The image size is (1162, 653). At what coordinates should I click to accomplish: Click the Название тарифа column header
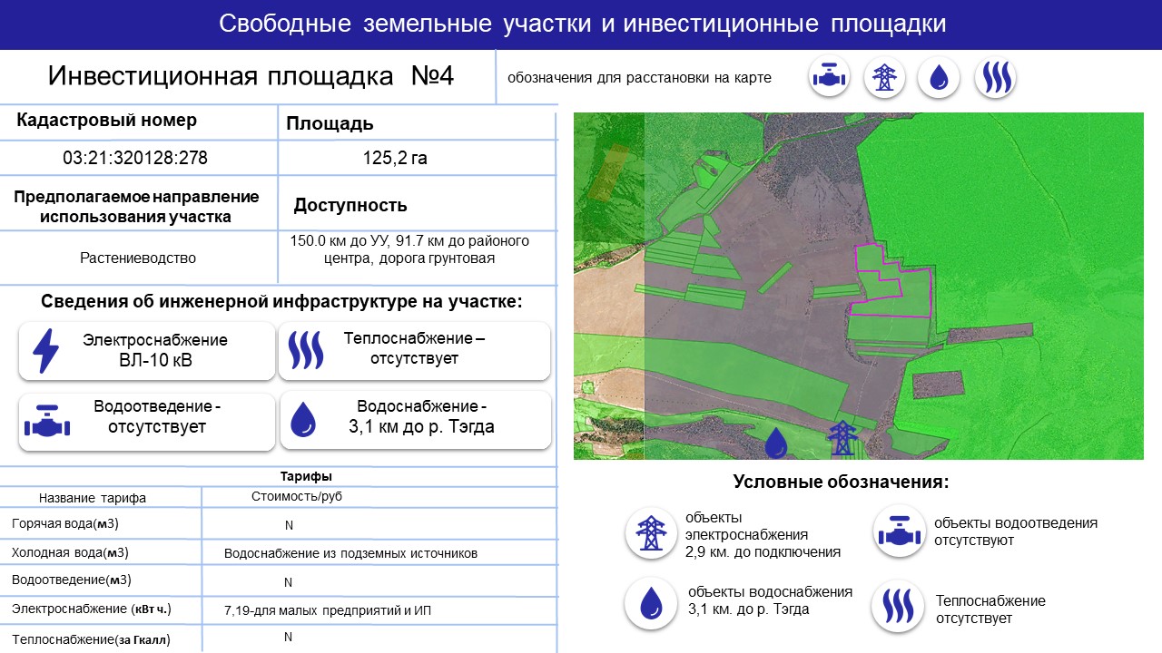pyautogui.click(x=93, y=498)
